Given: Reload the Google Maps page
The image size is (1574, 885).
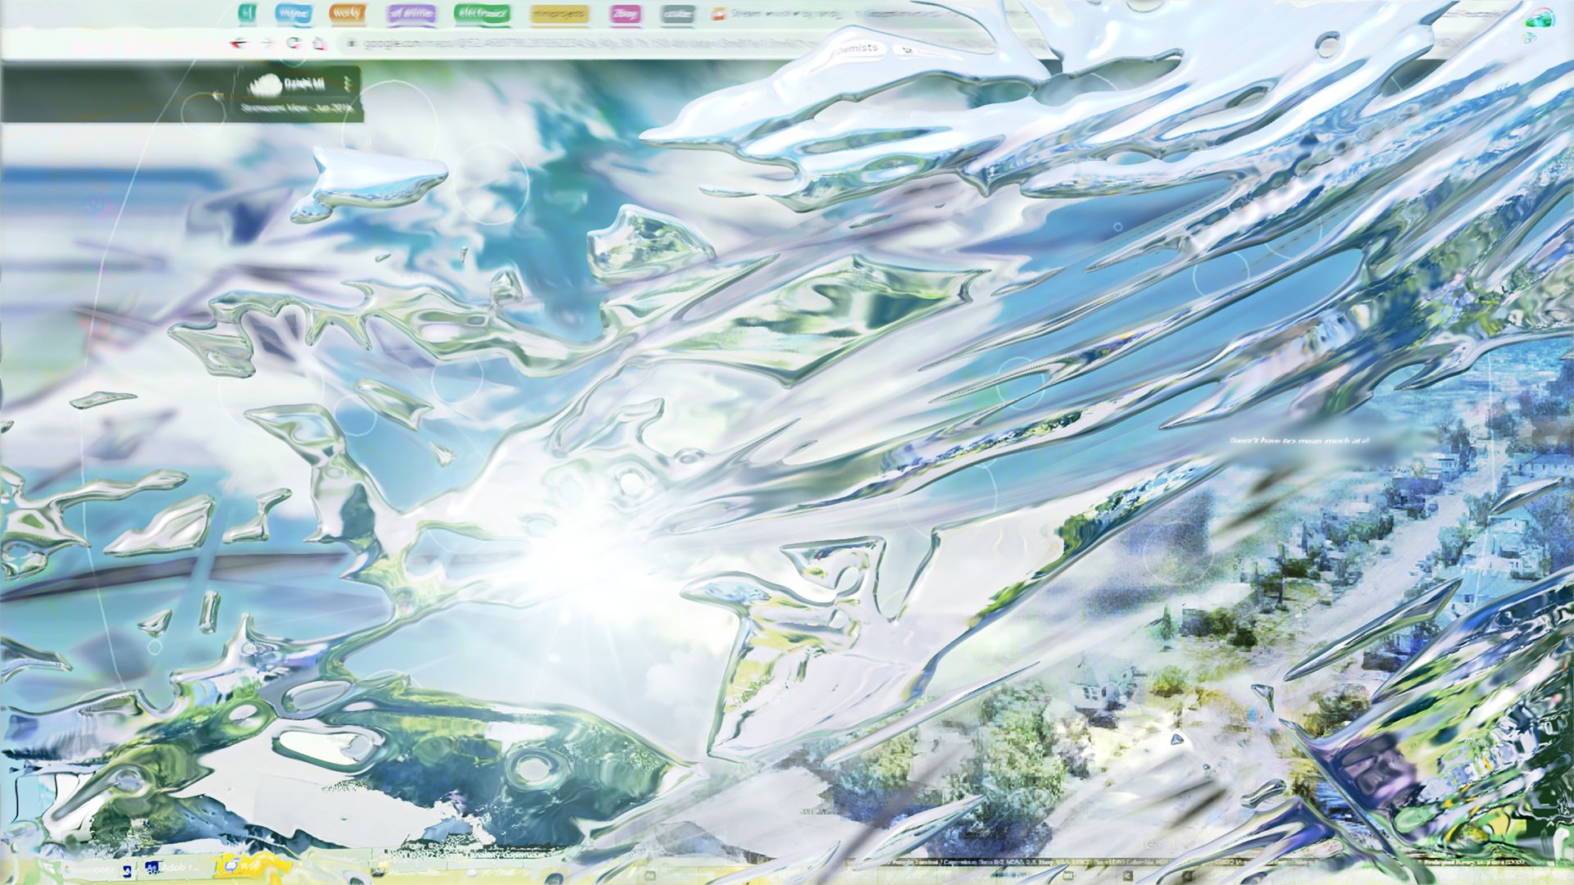Looking at the screenshot, I should 293,43.
